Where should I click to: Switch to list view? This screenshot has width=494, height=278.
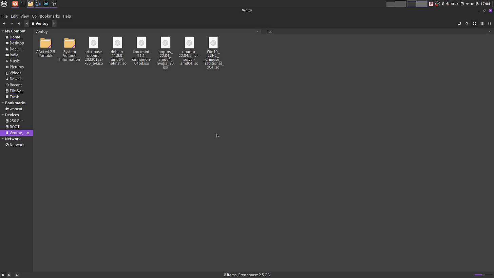[x=482, y=23]
